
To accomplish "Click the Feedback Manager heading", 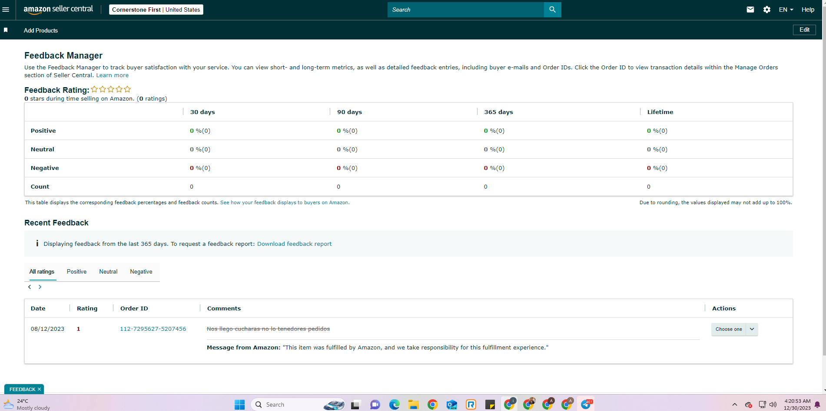I will click(63, 55).
